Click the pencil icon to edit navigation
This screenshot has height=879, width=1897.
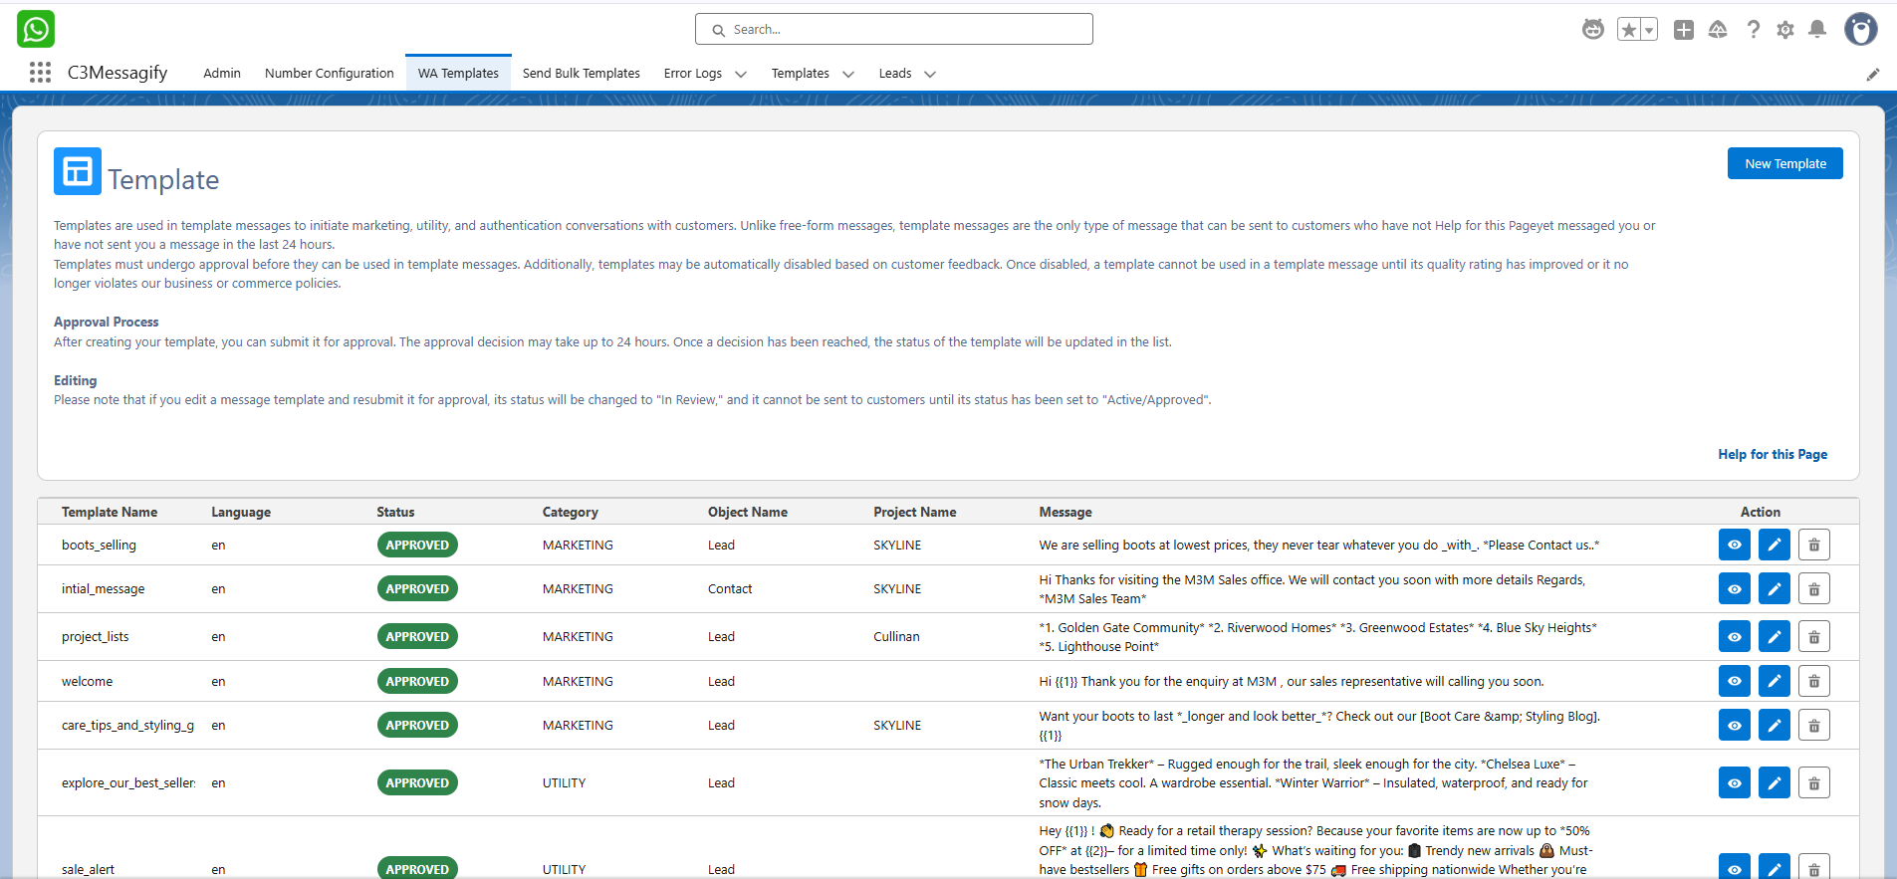[1873, 74]
